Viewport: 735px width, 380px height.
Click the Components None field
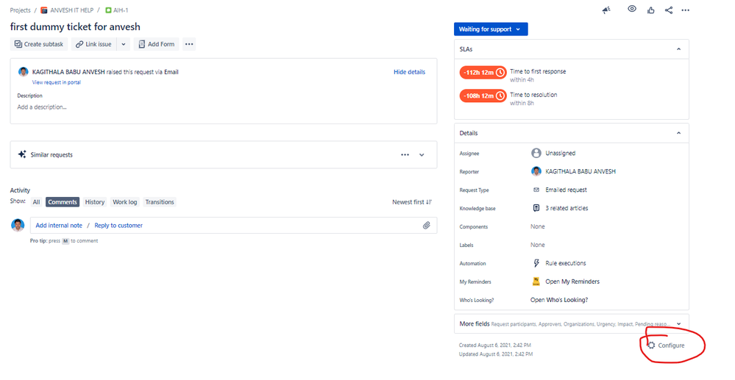538,226
